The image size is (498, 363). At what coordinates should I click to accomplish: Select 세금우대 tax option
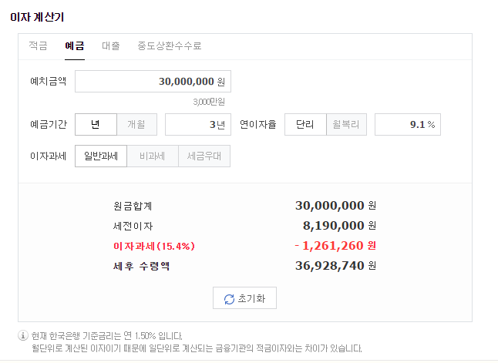[x=204, y=156]
